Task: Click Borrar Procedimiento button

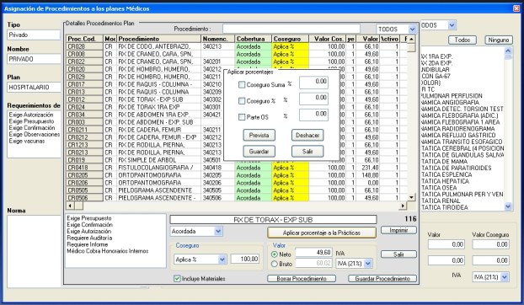Action: click(x=302, y=279)
